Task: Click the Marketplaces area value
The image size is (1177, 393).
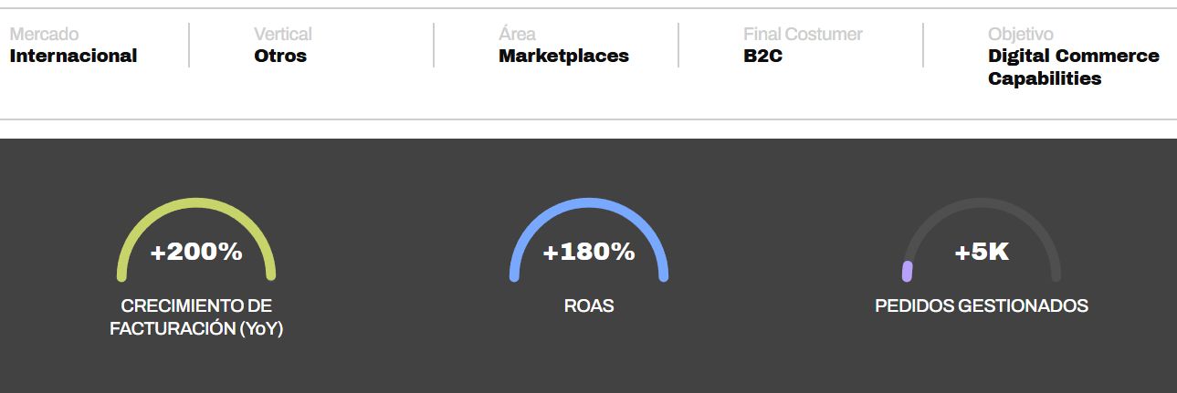Action: click(x=563, y=56)
